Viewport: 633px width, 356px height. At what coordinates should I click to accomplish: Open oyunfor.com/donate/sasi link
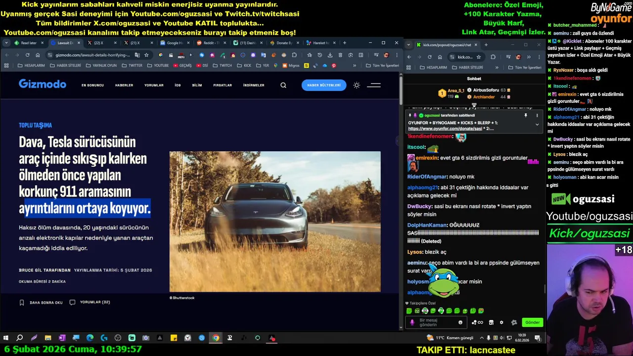tap(445, 129)
